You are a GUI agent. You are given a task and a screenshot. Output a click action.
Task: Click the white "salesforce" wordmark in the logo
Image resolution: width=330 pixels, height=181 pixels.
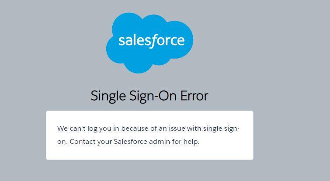151,41
